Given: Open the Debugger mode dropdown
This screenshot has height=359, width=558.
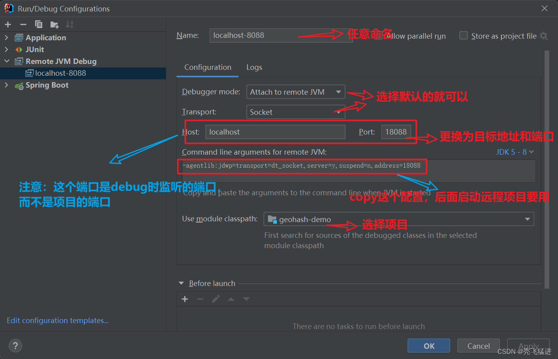Looking at the screenshot, I should pos(296,92).
